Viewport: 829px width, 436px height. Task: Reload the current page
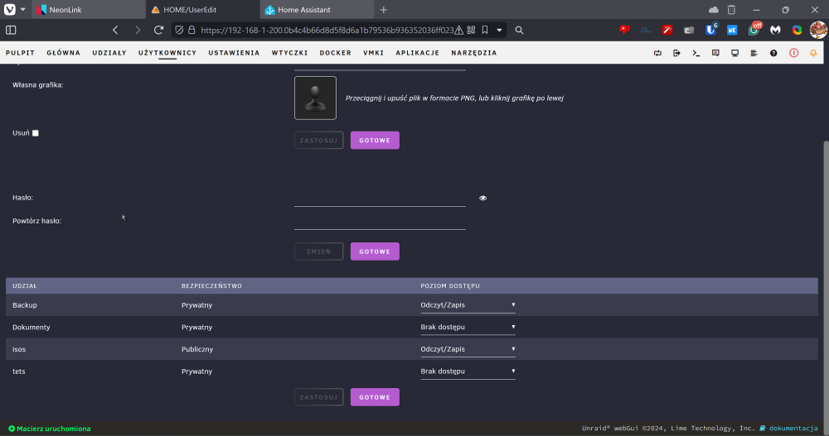tap(158, 30)
